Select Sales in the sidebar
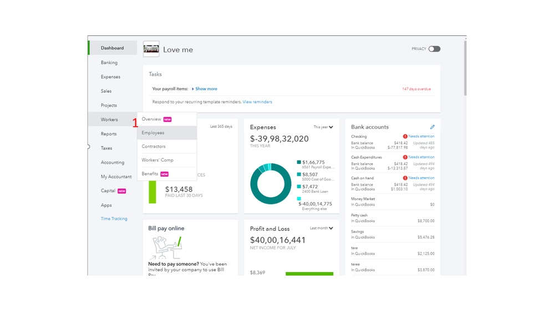Viewport: 554px width, 311px height. pos(106,91)
